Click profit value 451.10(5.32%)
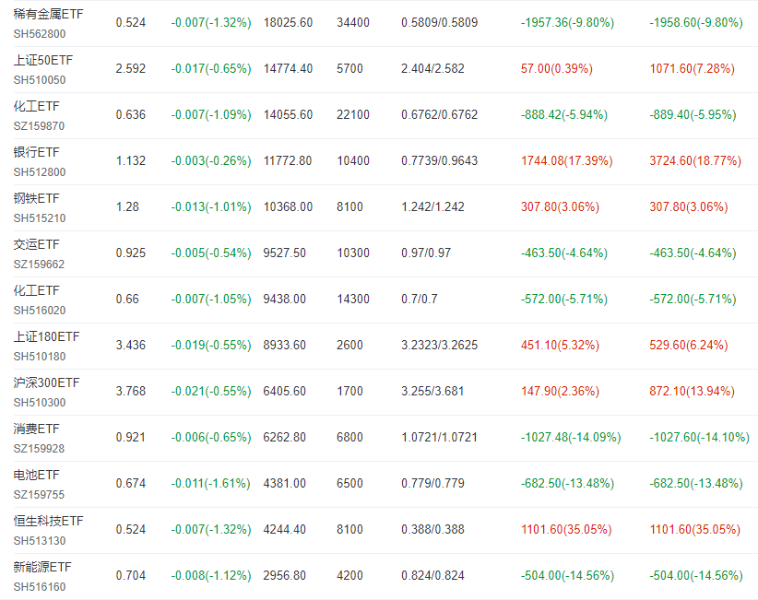Viewport: 758px width, 600px height. [560, 345]
